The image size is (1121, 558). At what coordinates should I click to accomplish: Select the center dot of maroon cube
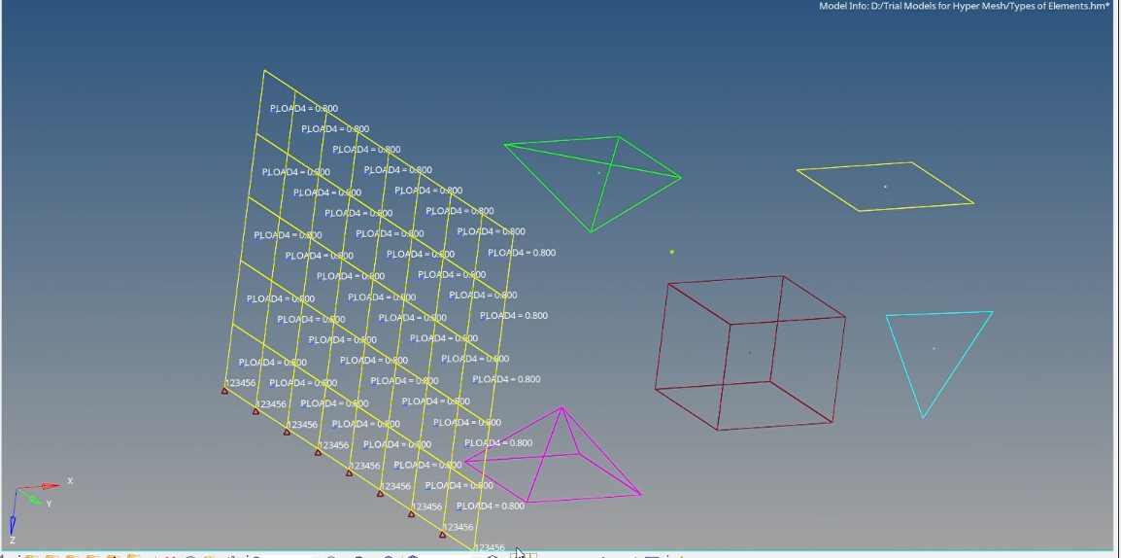[x=750, y=353]
